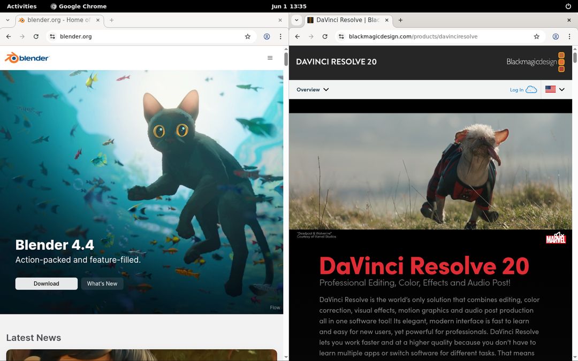Click the Blender logo
Screen dimensions: 578x361
tap(27, 58)
